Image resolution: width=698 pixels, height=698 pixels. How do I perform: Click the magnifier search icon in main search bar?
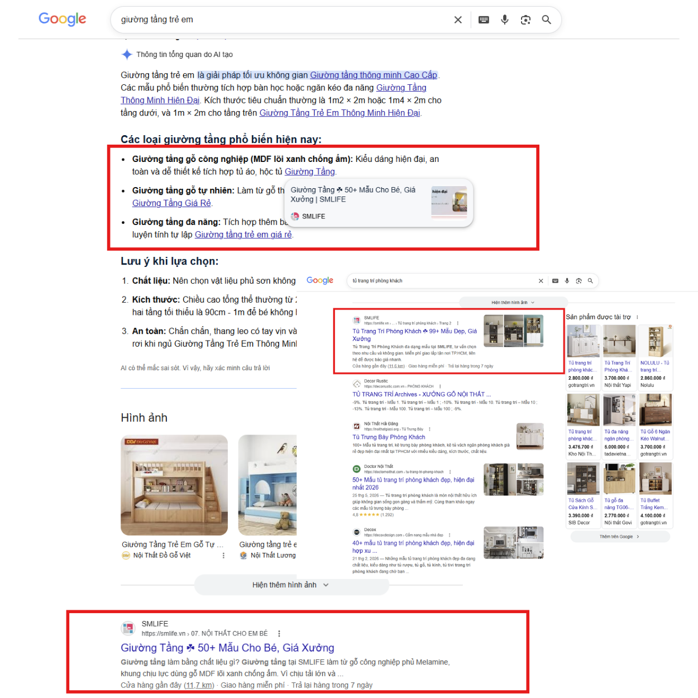click(547, 20)
